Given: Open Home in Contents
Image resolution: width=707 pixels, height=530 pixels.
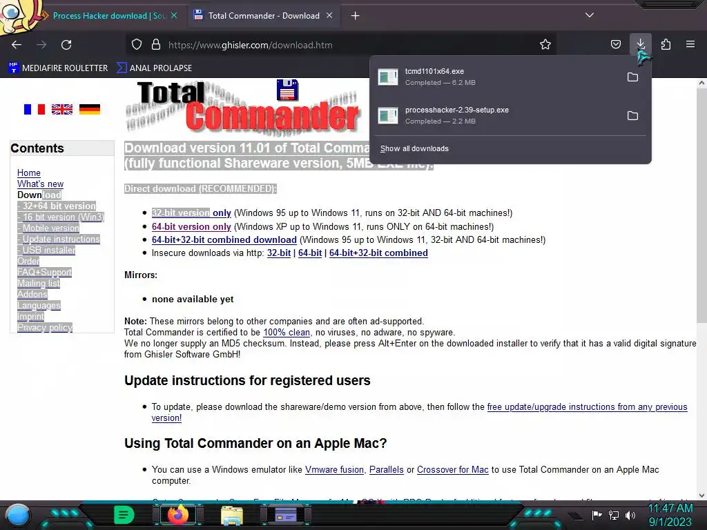Looking at the screenshot, I should [x=29, y=173].
